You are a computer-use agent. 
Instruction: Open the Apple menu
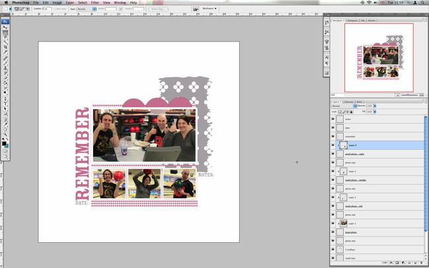click(6, 3)
